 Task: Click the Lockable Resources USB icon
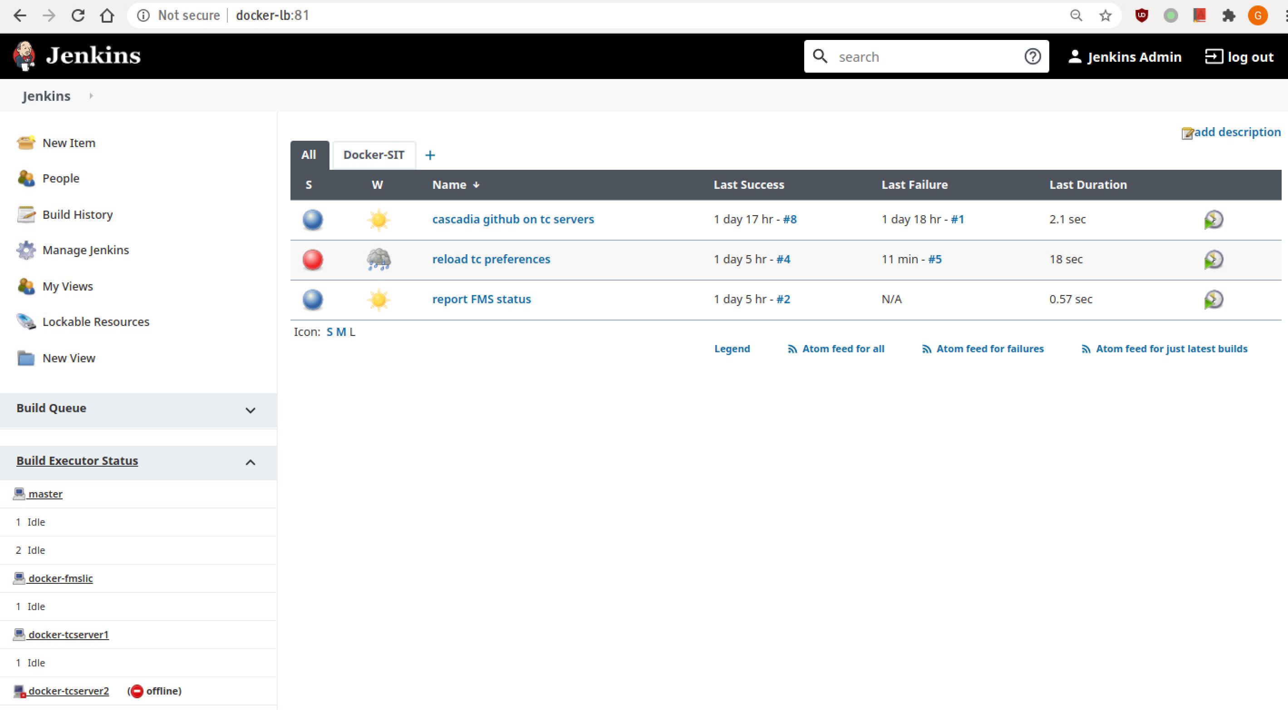pos(26,322)
